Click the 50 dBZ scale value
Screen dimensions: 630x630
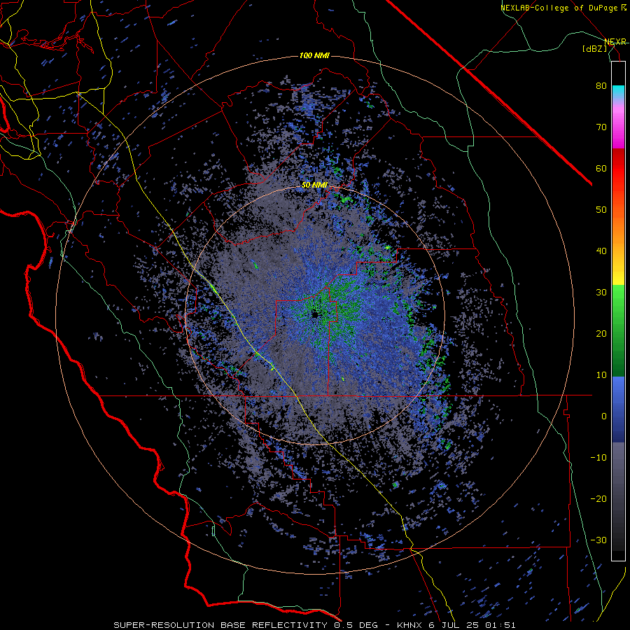(601, 210)
